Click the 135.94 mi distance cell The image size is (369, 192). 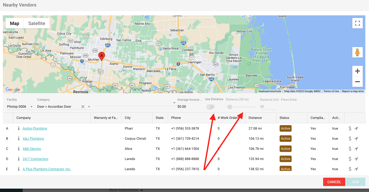(256, 159)
